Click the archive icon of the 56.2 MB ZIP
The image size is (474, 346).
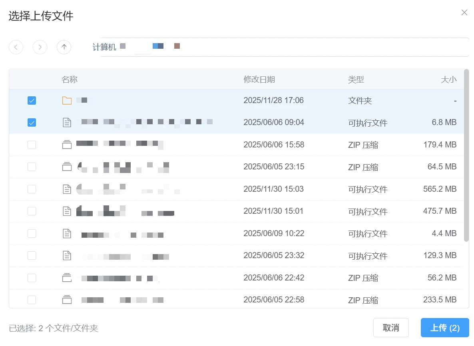point(67,278)
